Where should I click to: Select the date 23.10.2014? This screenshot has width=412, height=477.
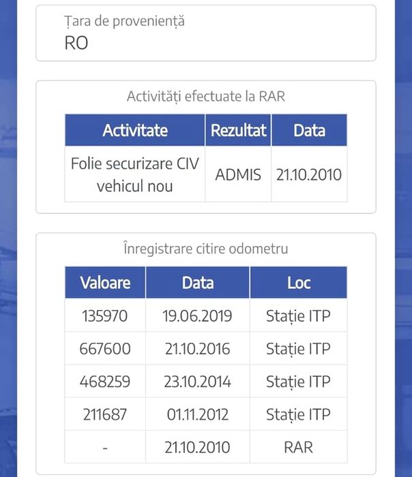(x=198, y=382)
